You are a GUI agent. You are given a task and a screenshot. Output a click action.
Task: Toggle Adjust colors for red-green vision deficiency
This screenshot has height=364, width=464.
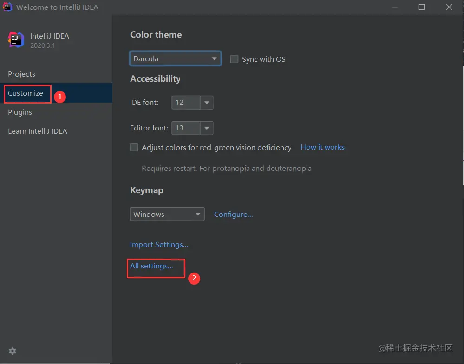[x=134, y=147]
